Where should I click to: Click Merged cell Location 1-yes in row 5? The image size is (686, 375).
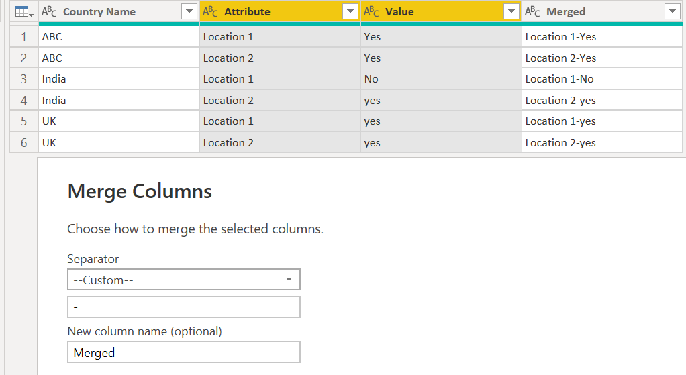602,121
